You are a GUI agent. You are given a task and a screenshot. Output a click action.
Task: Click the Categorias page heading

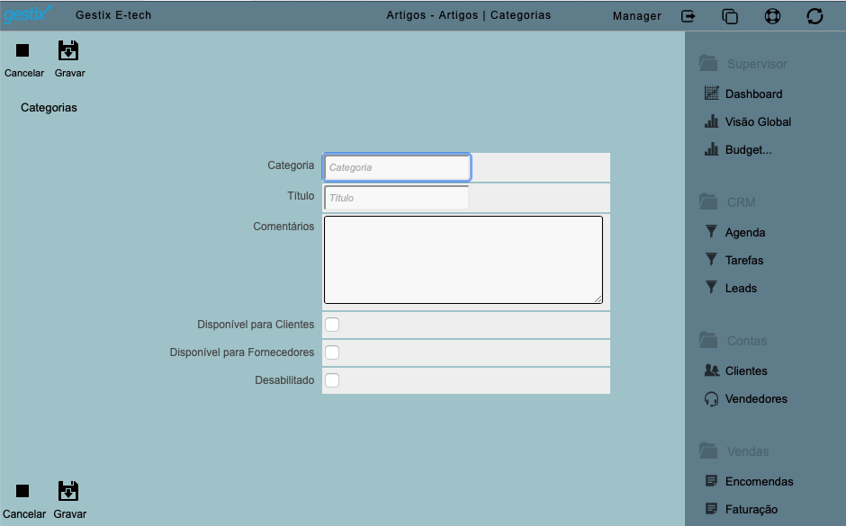click(49, 108)
